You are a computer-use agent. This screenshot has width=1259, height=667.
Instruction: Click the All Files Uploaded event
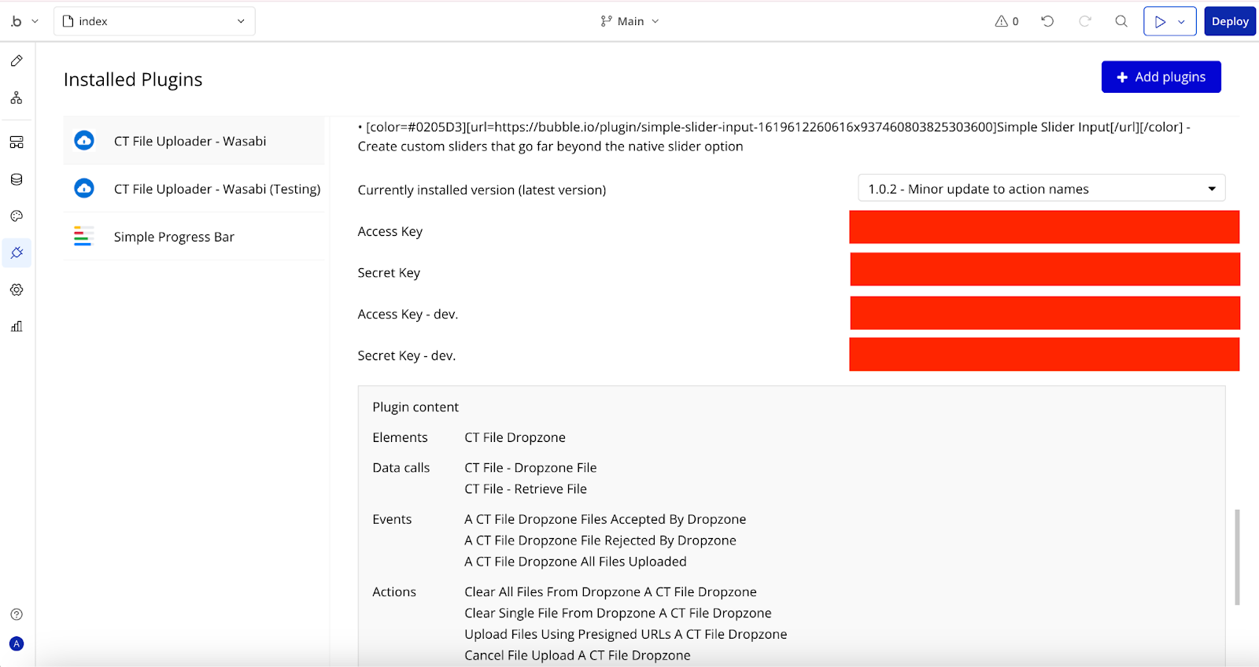pos(575,562)
